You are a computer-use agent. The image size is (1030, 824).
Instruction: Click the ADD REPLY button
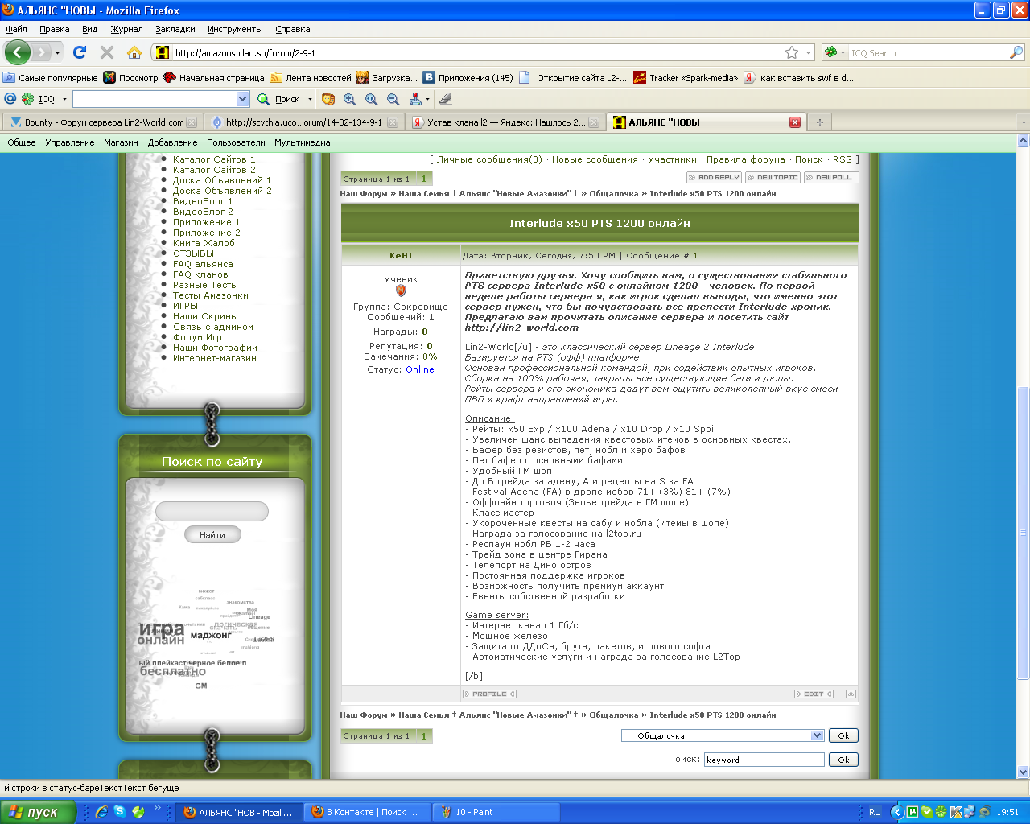coord(715,177)
